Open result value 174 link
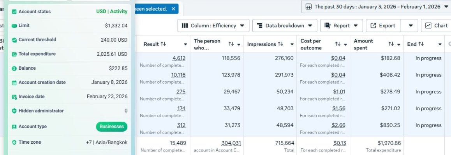 click(x=181, y=109)
